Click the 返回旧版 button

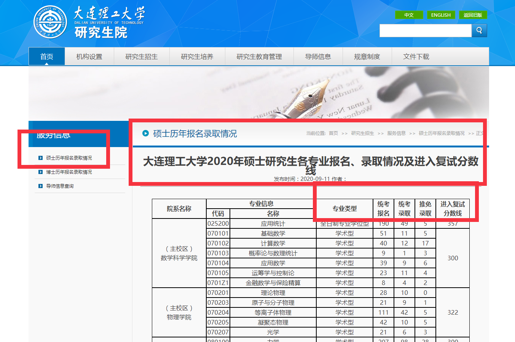[x=473, y=15]
